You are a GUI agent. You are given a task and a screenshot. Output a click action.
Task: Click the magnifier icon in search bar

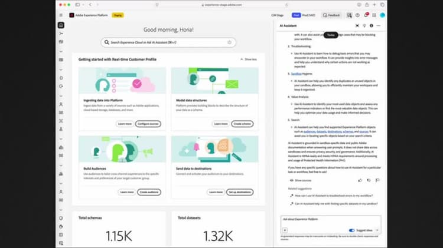point(106,42)
